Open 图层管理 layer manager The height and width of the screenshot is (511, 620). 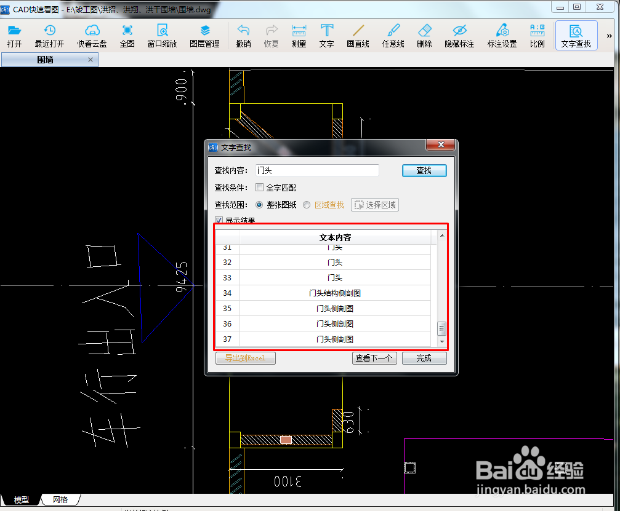205,36
